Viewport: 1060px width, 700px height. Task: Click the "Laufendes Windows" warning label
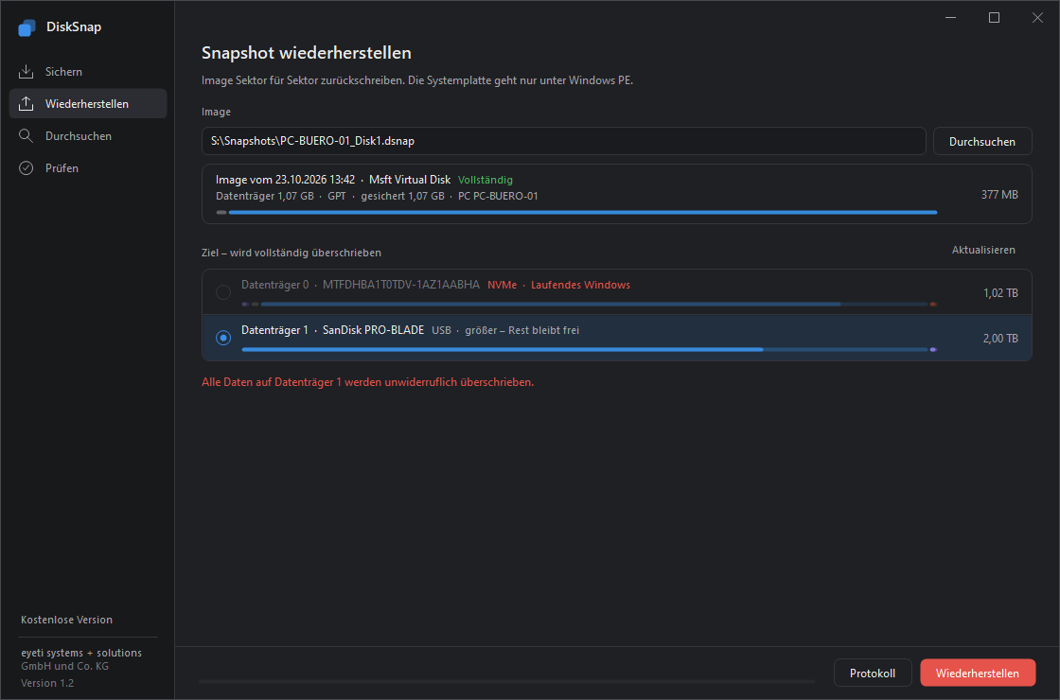coord(581,285)
